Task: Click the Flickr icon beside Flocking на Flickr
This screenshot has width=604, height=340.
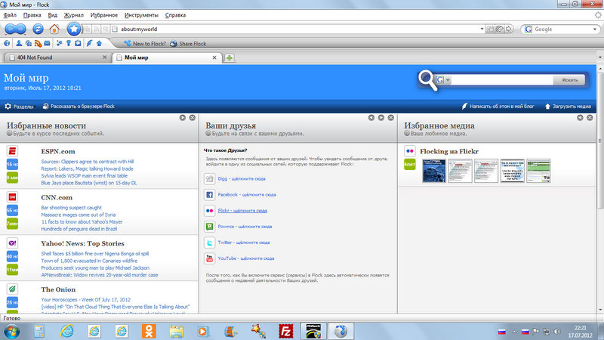Action: (409, 151)
